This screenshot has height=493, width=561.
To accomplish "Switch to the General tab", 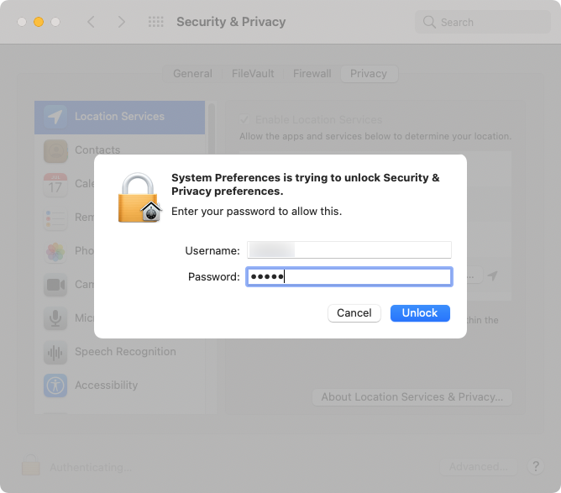I will (x=192, y=74).
